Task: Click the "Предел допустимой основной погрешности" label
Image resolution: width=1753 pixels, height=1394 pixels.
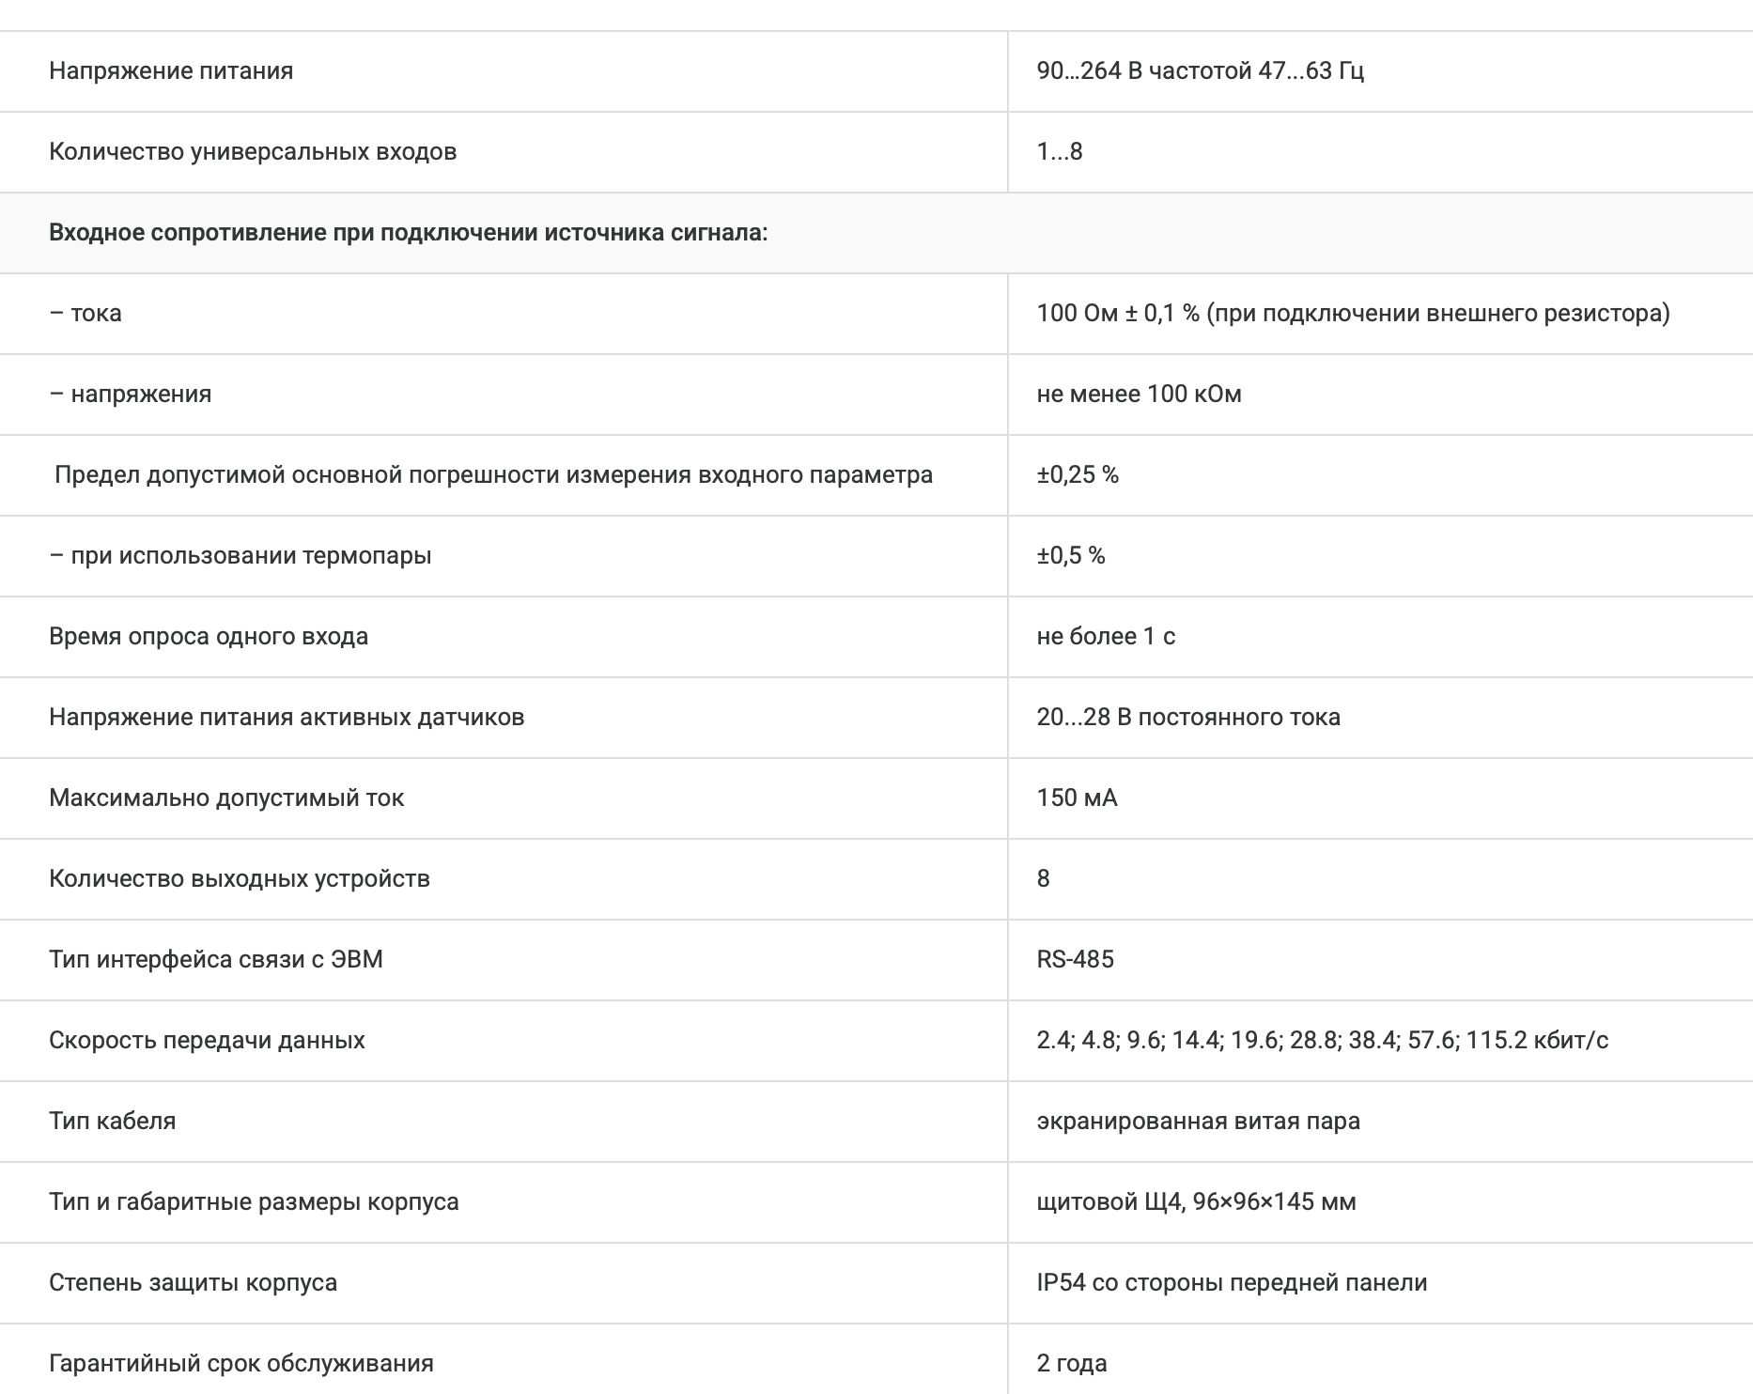Action: point(493,475)
